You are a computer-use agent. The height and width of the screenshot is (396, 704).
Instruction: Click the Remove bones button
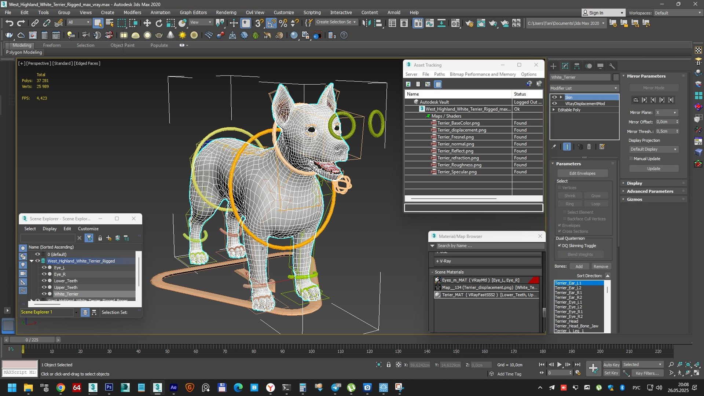[601, 267]
